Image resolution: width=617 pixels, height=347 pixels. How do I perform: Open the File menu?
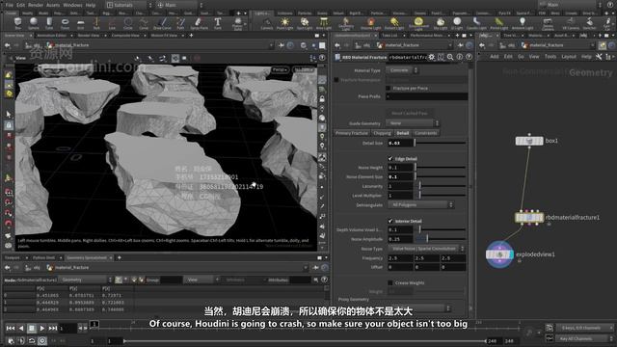coord(9,5)
